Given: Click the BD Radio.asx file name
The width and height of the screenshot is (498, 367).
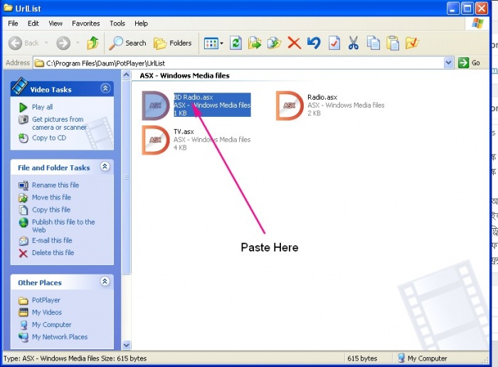Looking at the screenshot, I should tap(193, 98).
